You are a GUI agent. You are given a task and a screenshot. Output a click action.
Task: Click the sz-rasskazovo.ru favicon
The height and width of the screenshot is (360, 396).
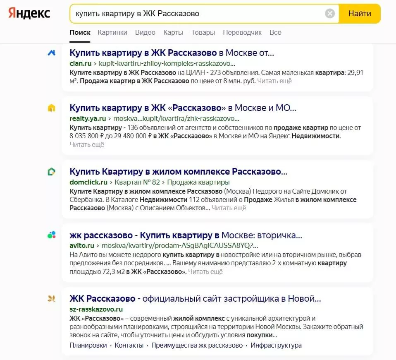click(x=52, y=299)
